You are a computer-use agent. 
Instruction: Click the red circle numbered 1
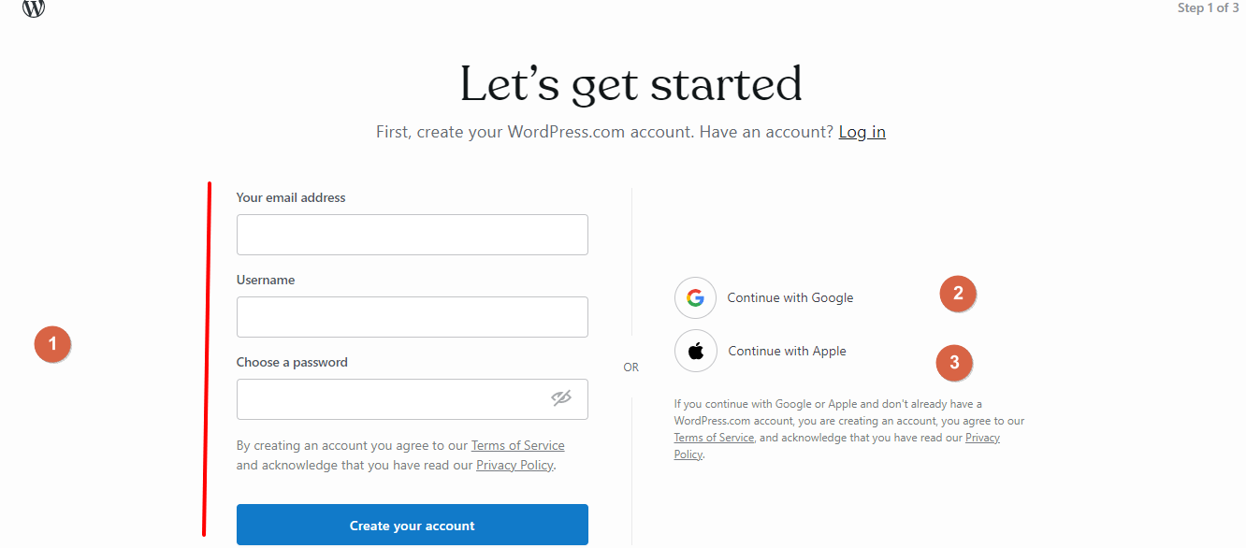click(52, 344)
